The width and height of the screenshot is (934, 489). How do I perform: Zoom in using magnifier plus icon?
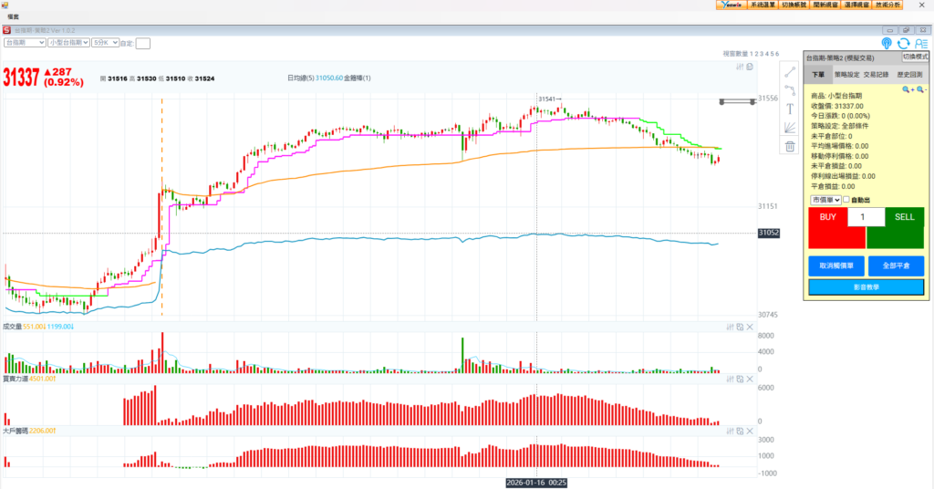[x=908, y=89]
